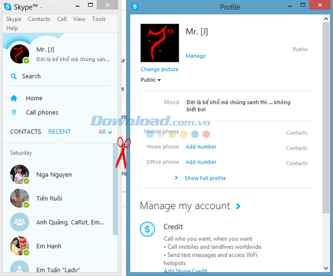Open the Public visibility dropdown

(x=151, y=80)
